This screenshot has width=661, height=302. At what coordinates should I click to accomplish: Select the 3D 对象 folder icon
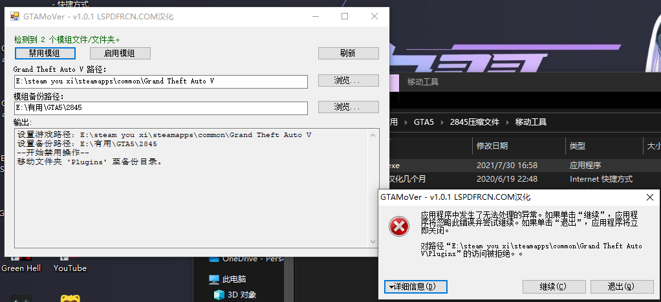[219, 294]
